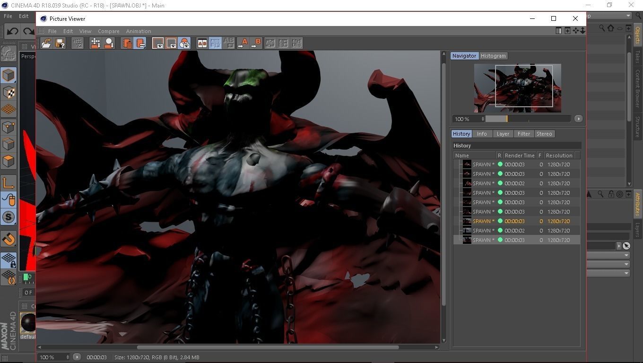Screen dimensions: 643x363
Task: Click the round arrow button beside zoom slider
Action: 578,119
